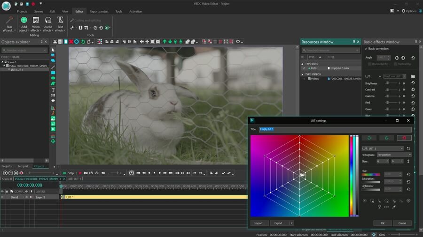Click the red preview play toggle beside 720p
The width and height of the screenshot is (423, 237).
(80, 173)
